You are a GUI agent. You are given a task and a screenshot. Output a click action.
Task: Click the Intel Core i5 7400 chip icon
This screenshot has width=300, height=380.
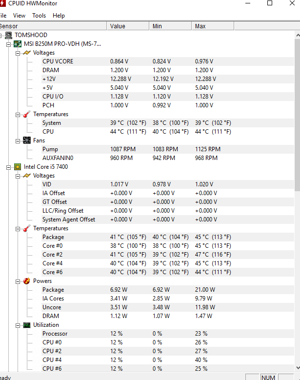point(18,167)
